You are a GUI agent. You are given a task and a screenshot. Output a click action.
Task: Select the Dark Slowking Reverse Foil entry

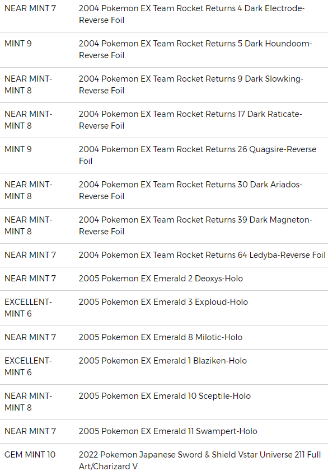[164, 85]
